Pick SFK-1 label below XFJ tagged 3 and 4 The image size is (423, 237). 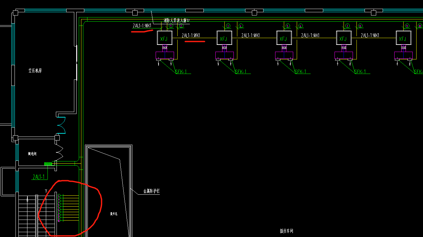[241, 71]
